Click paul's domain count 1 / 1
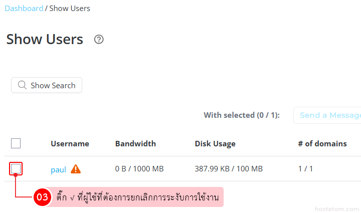 [x=305, y=169]
